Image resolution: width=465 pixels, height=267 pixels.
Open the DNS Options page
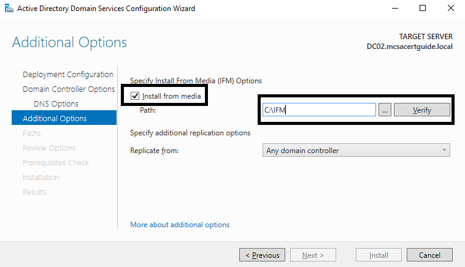point(56,104)
